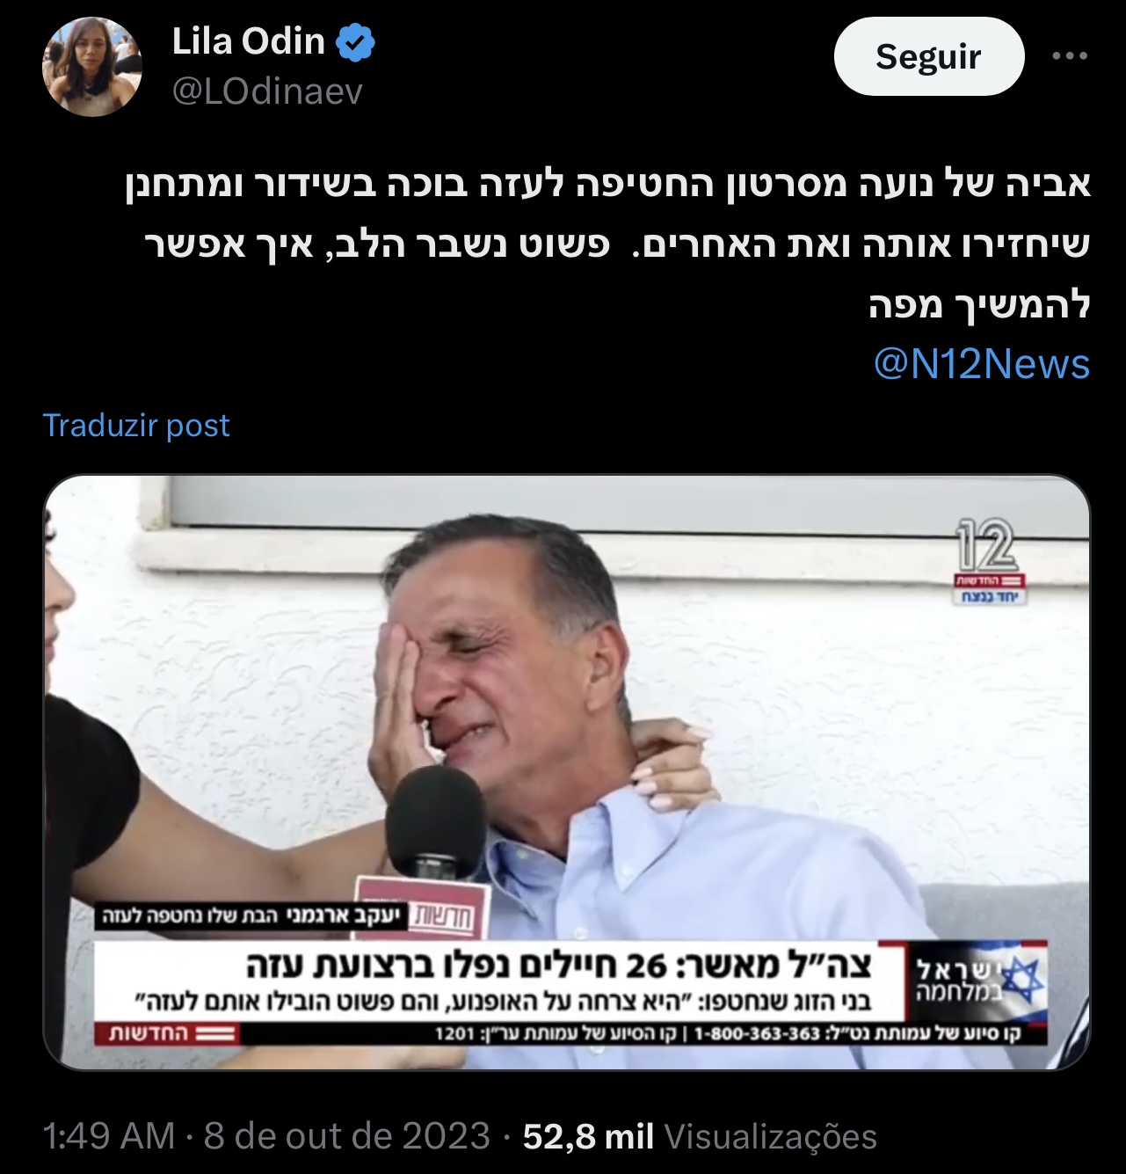The image size is (1126, 1174).
Task: Follow the account with Seguir button
Action: click(928, 57)
